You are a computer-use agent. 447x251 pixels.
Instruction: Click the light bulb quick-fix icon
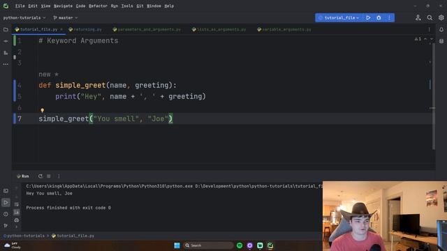[x=42, y=110]
